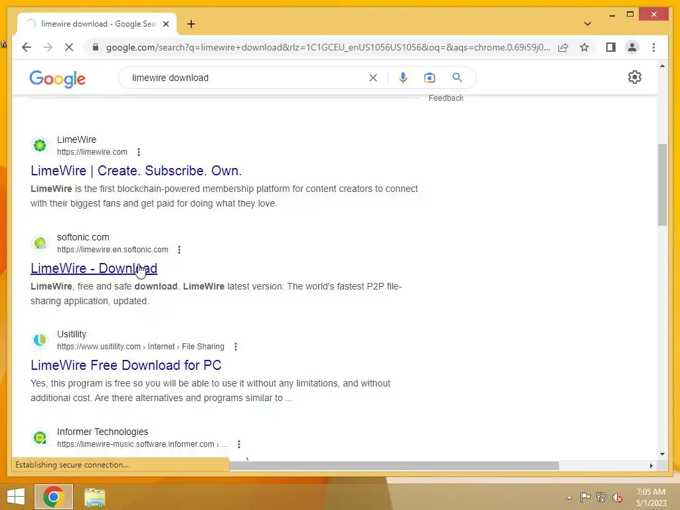The image size is (680, 510).
Task: Open more options for Informer Technologies result
Action: [x=239, y=444]
